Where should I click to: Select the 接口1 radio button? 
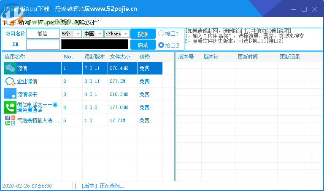coord(161,33)
